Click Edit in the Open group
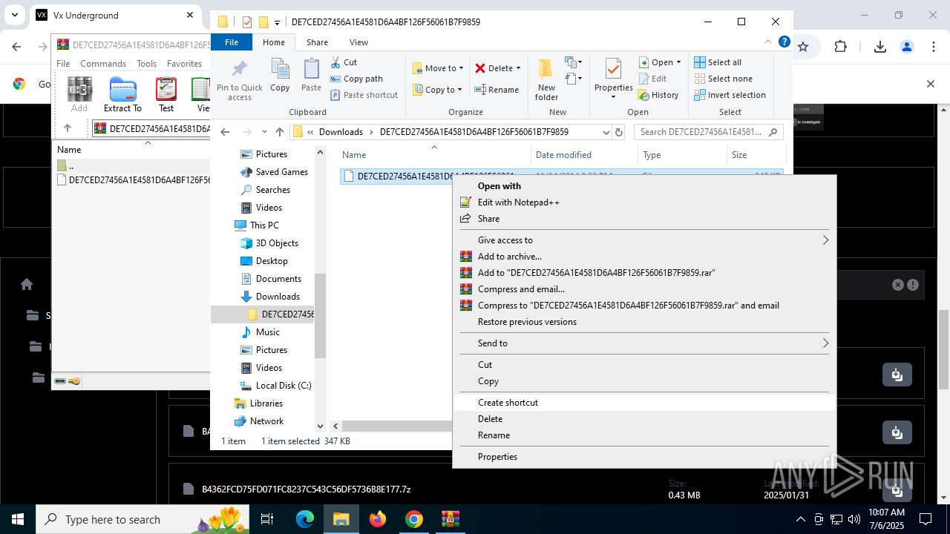Viewport: 950px width, 534px height. click(x=652, y=79)
